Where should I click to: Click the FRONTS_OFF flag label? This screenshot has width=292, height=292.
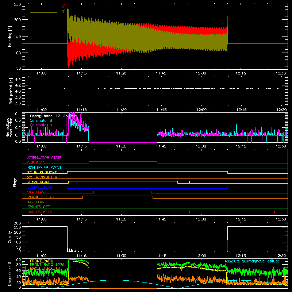click(39, 207)
